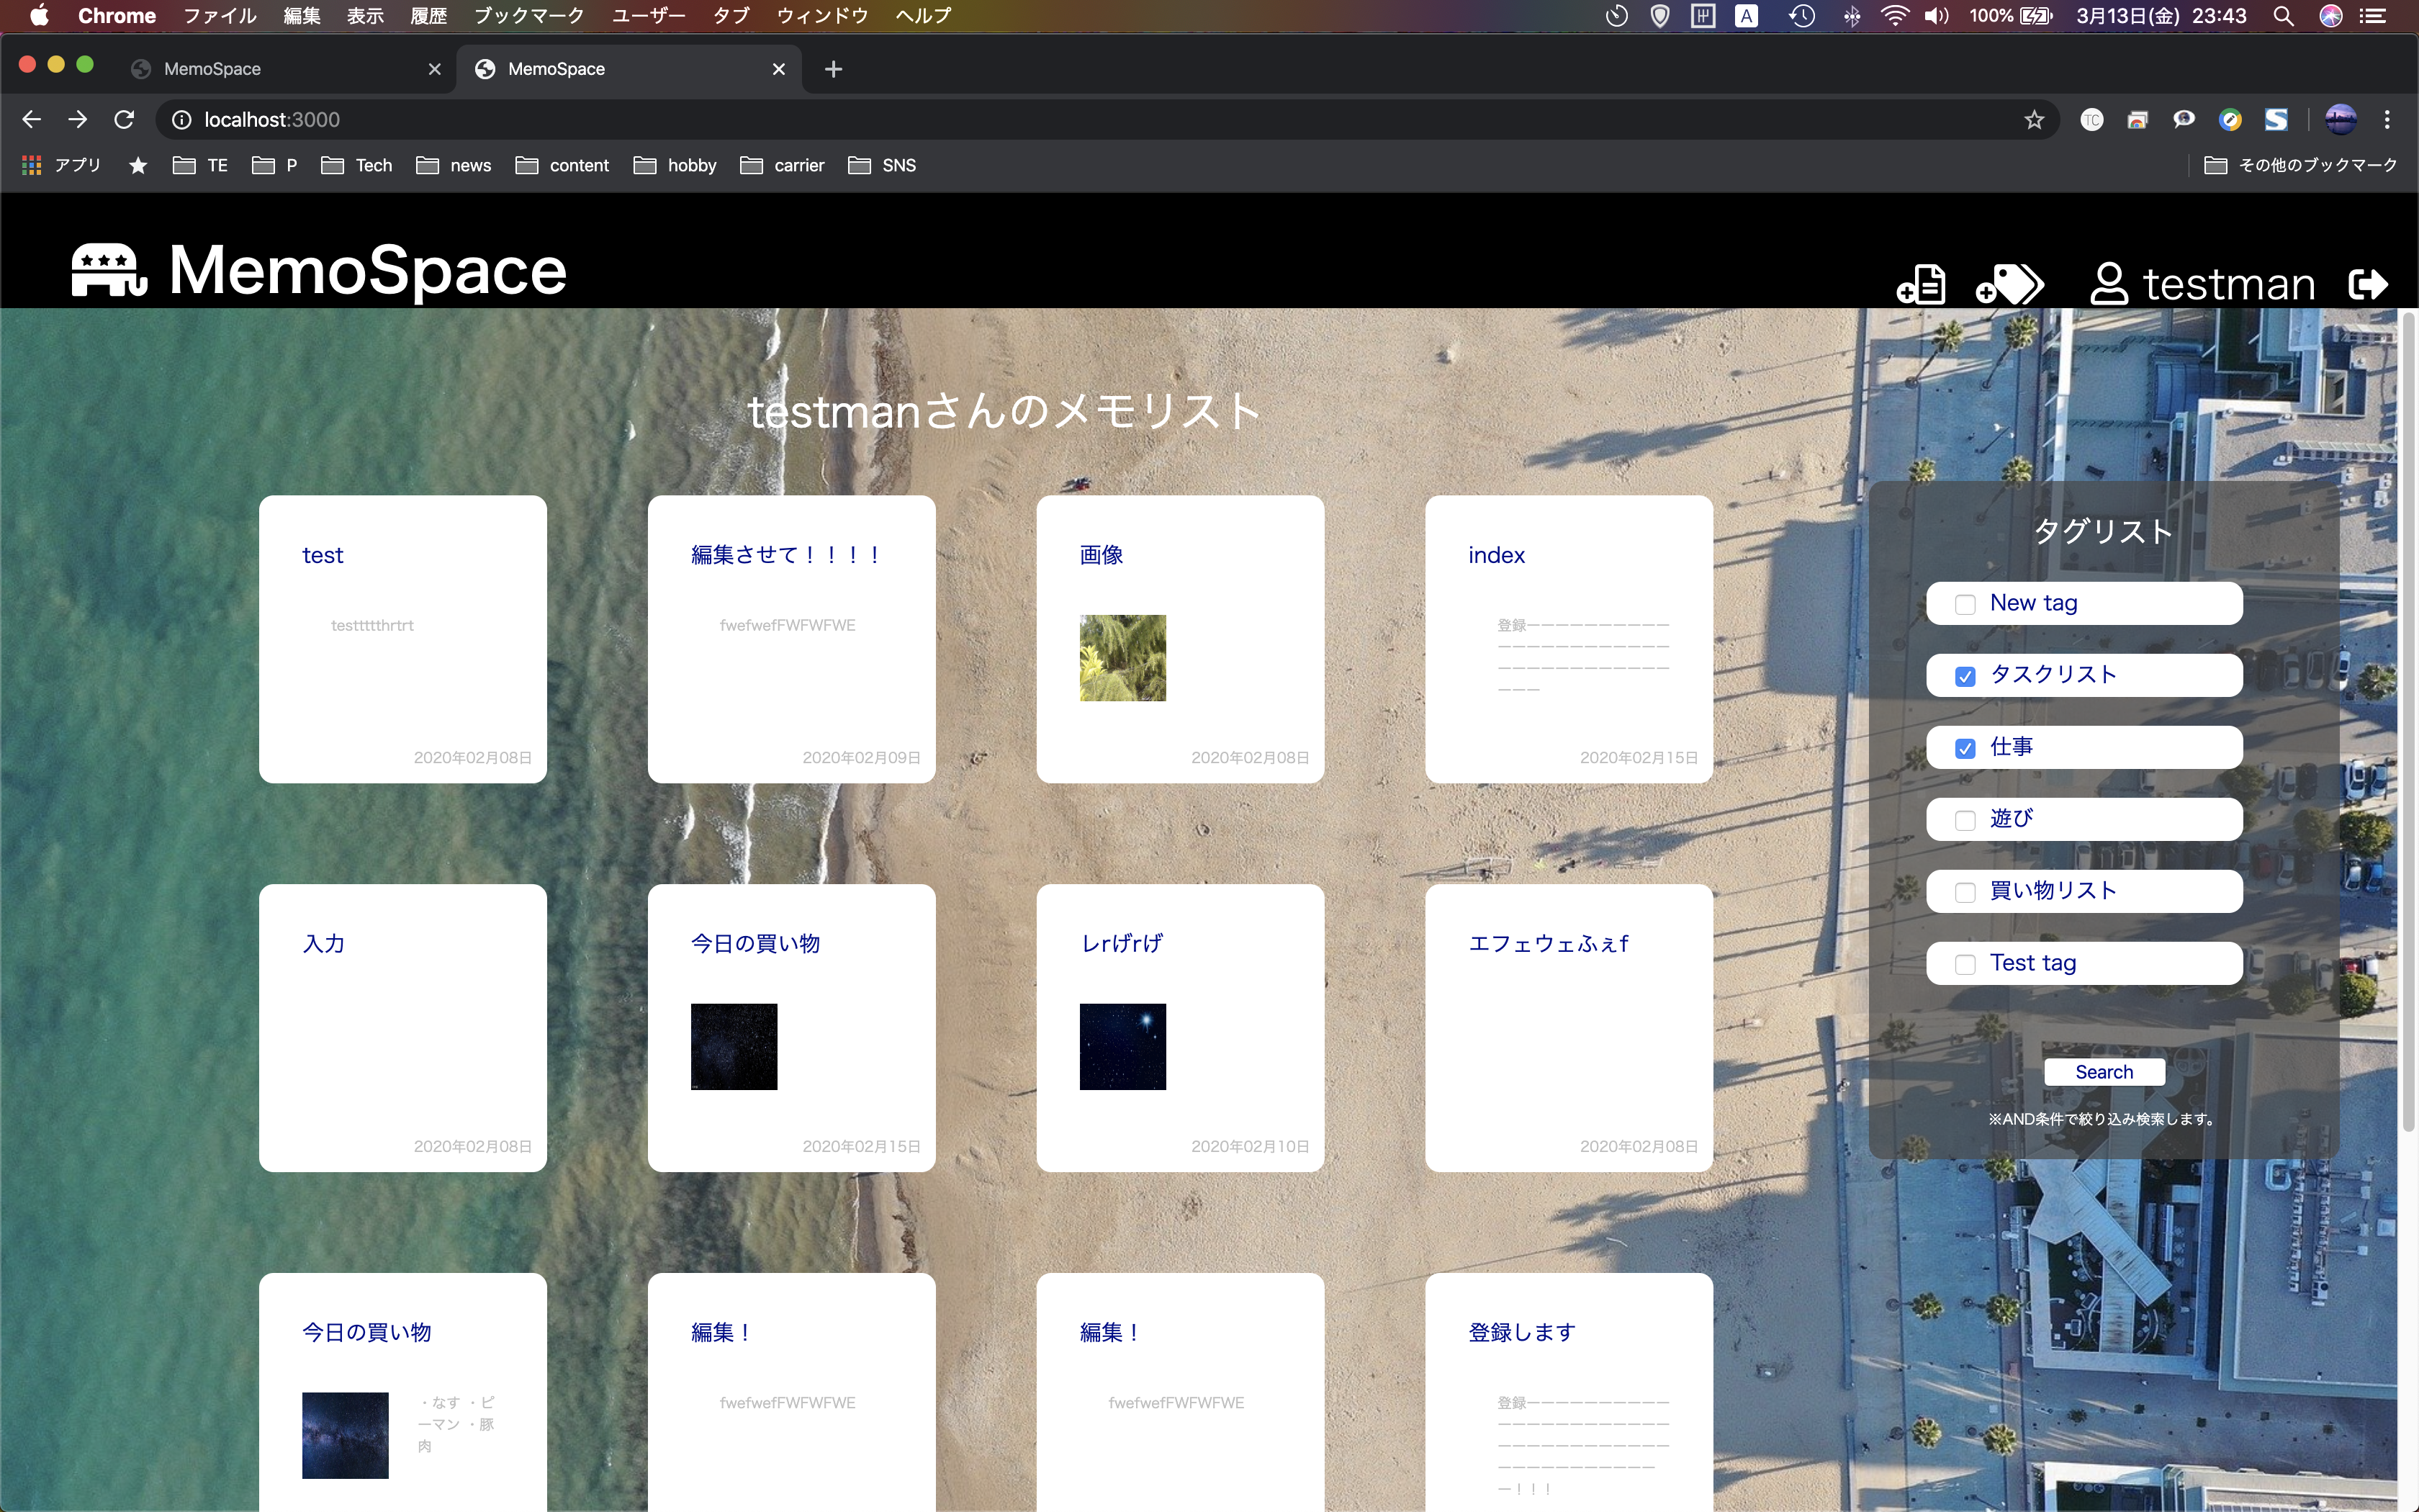Click the user profile icon beside testman
Viewport: 2419px width, 1512px height.
click(x=2108, y=284)
